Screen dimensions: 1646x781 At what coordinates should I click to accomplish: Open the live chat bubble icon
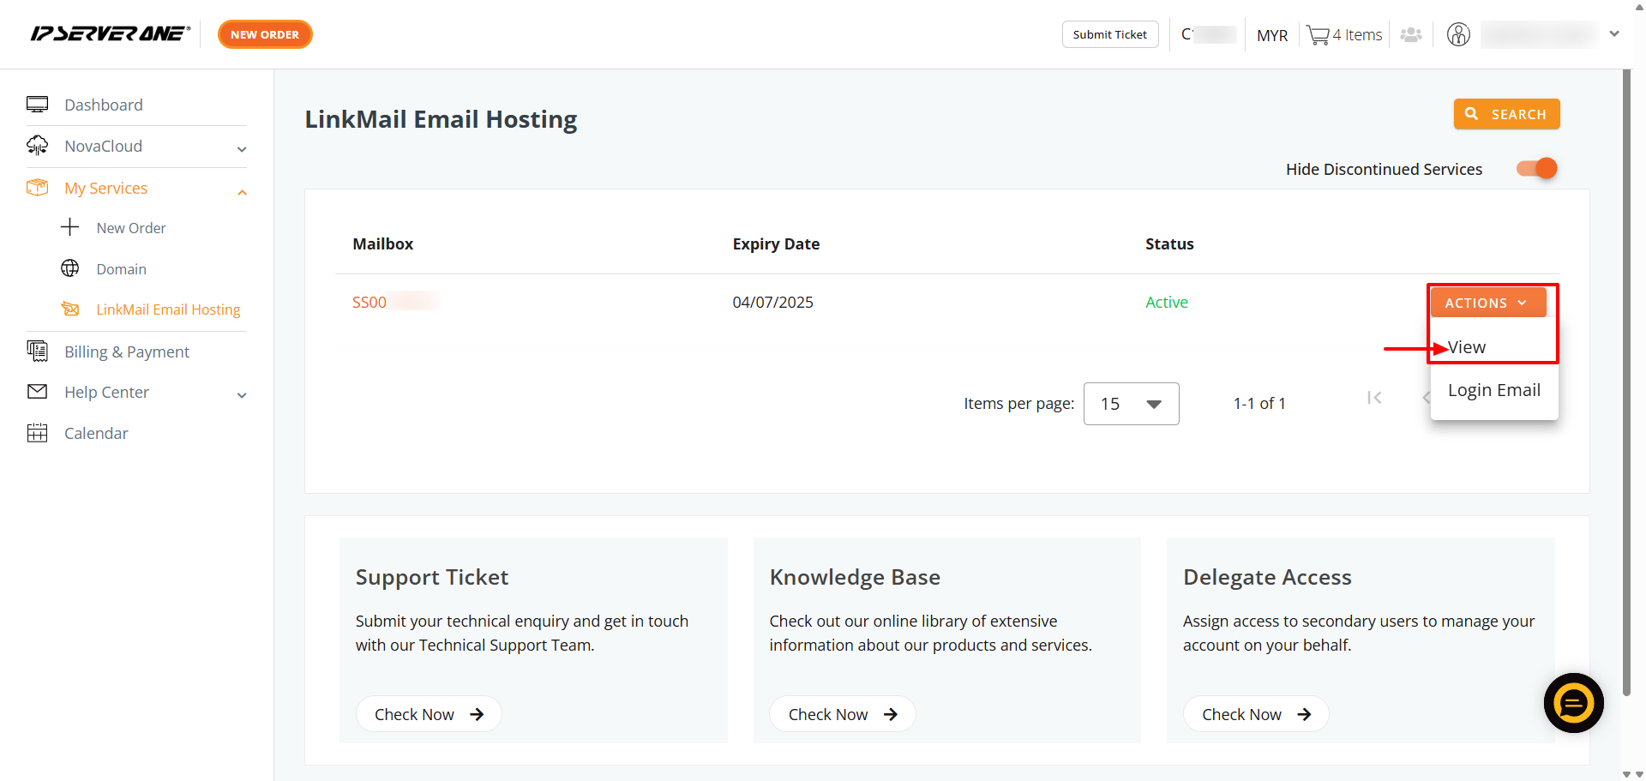click(x=1574, y=703)
